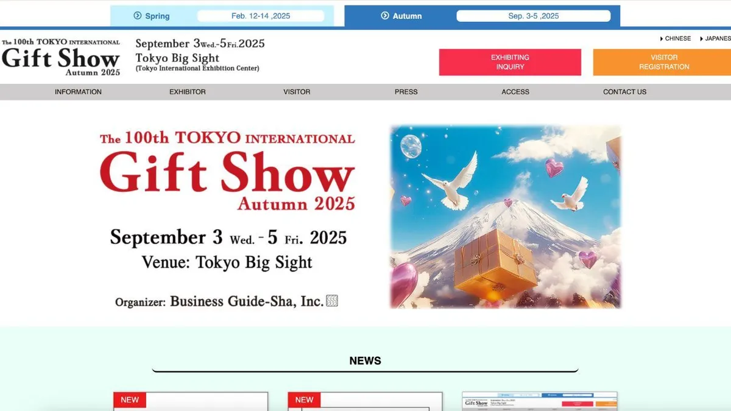Click the arrow marker beside CHINESE
This screenshot has height=411, width=731.
tap(662, 38)
